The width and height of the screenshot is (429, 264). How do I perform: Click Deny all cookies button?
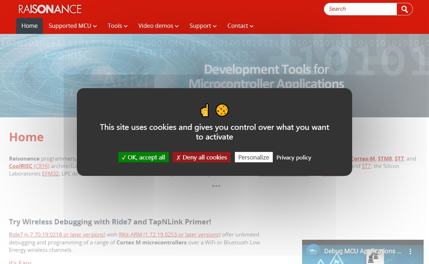tap(202, 157)
